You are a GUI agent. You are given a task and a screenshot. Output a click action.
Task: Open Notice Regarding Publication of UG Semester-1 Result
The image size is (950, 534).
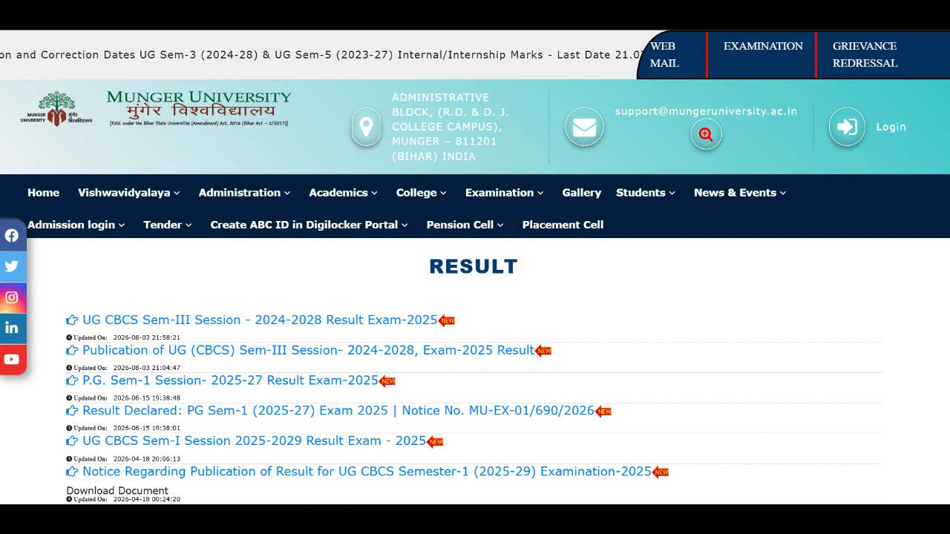click(x=367, y=472)
